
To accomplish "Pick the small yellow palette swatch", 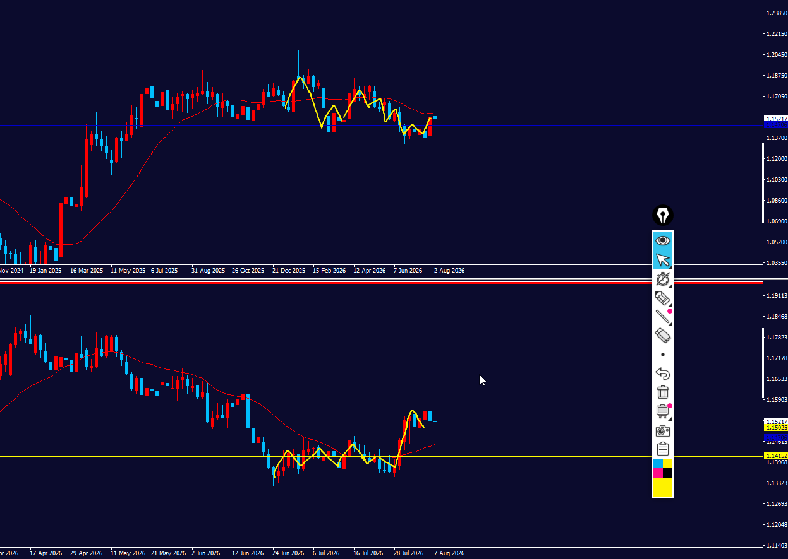I will click(668, 464).
